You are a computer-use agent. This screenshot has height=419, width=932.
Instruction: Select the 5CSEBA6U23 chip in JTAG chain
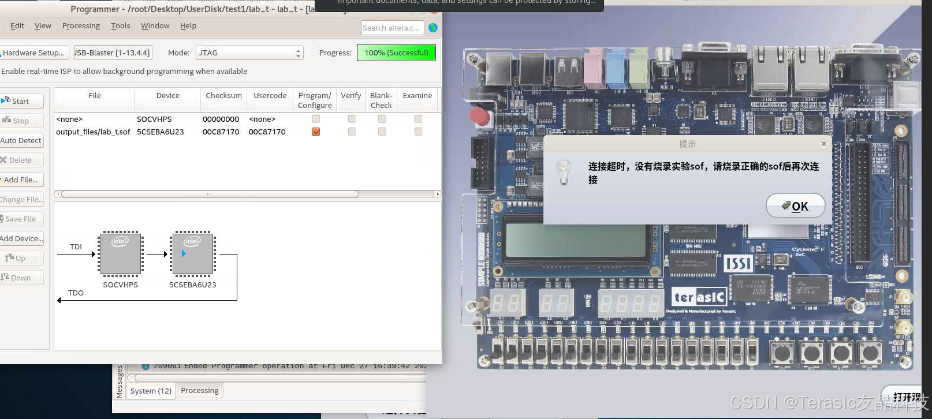point(193,253)
